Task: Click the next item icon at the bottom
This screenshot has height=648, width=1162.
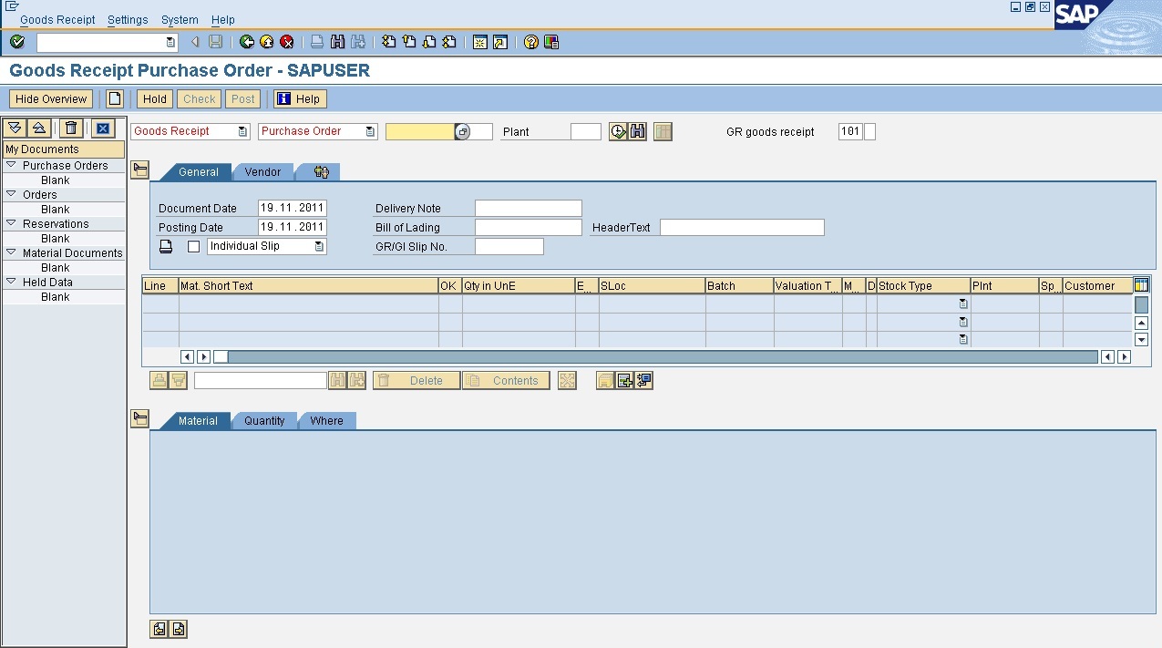Action: coord(179,629)
